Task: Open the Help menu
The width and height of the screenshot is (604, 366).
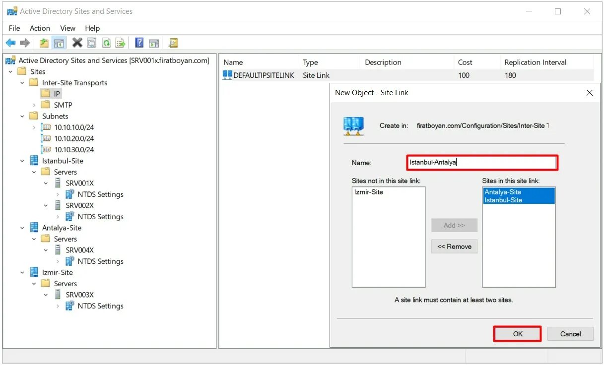Action: [x=92, y=28]
